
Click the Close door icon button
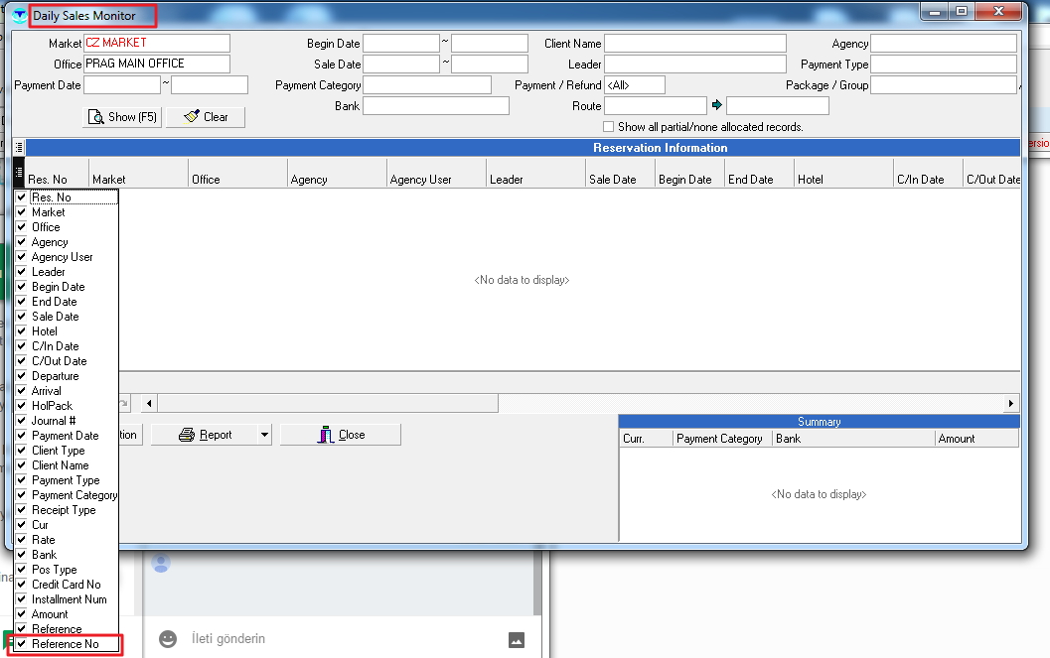tap(341, 435)
